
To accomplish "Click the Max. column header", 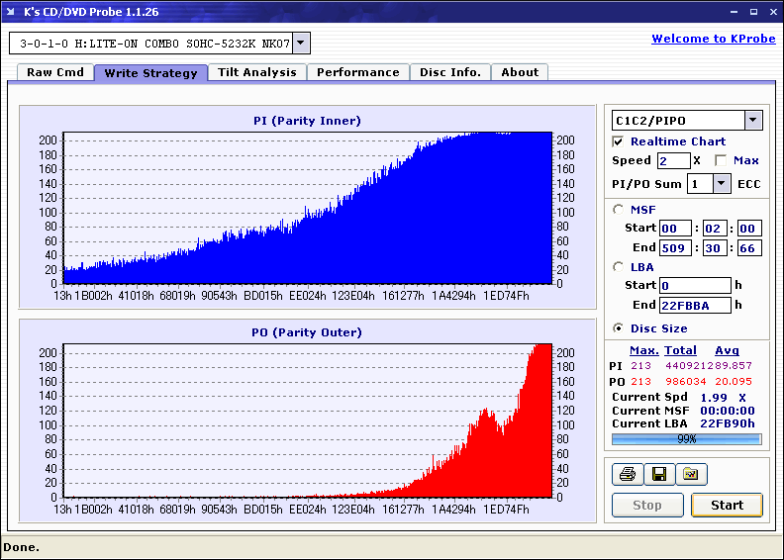I will pos(644,350).
